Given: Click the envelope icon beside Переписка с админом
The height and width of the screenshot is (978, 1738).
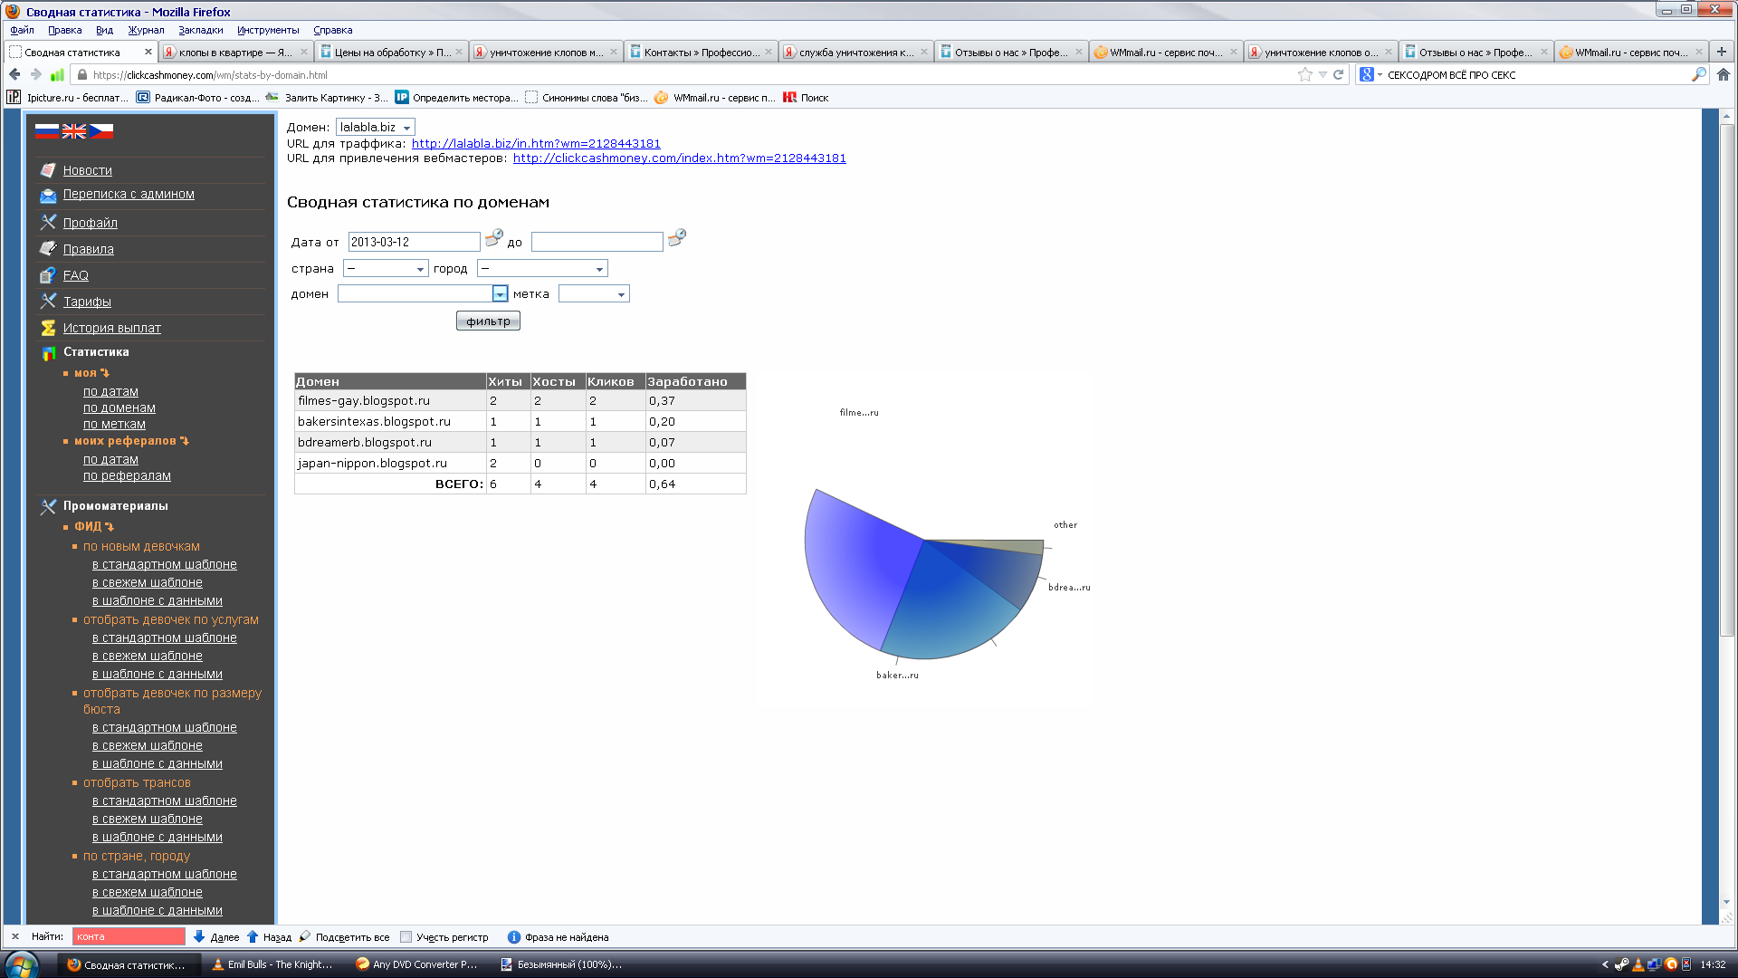Looking at the screenshot, I should tap(48, 195).
